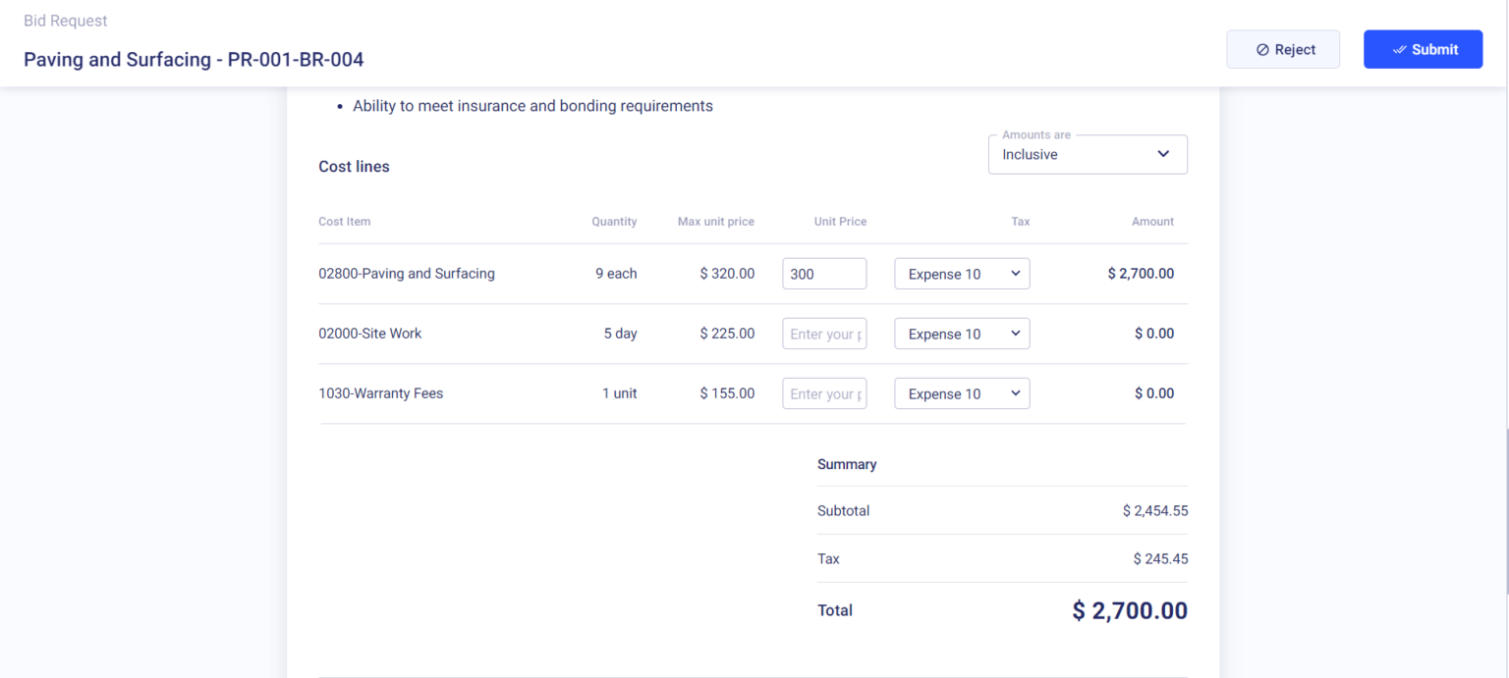1509x678 pixels.
Task: Click the Reject button
Action: pyautogui.click(x=1283, y=49)
